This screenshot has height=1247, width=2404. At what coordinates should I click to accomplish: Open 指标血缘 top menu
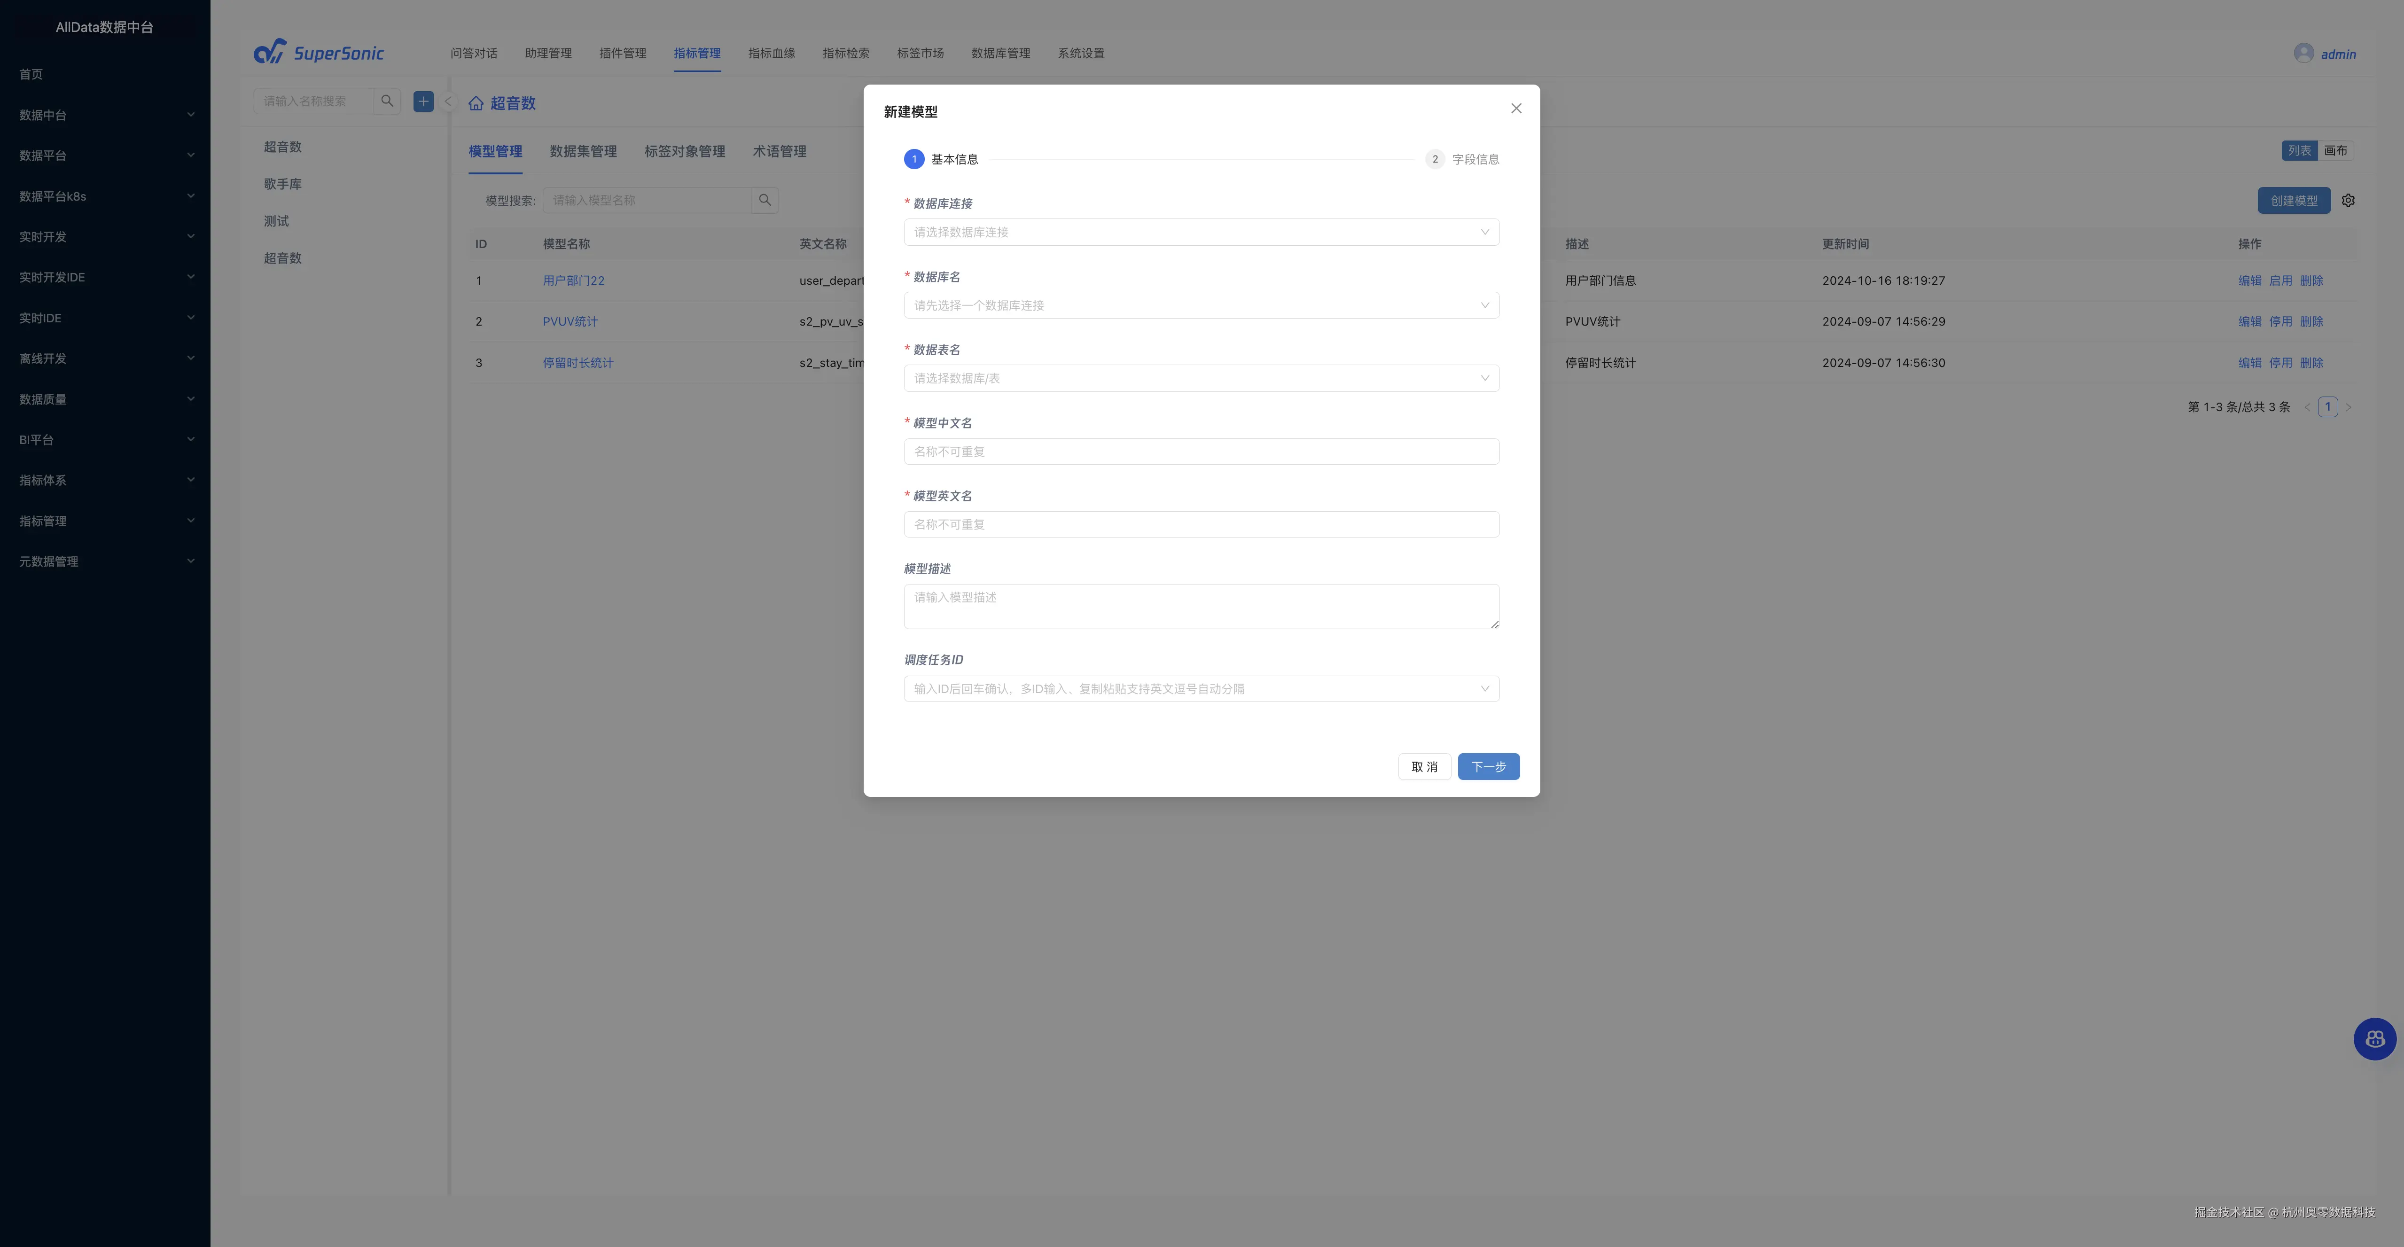pos(771,53)
